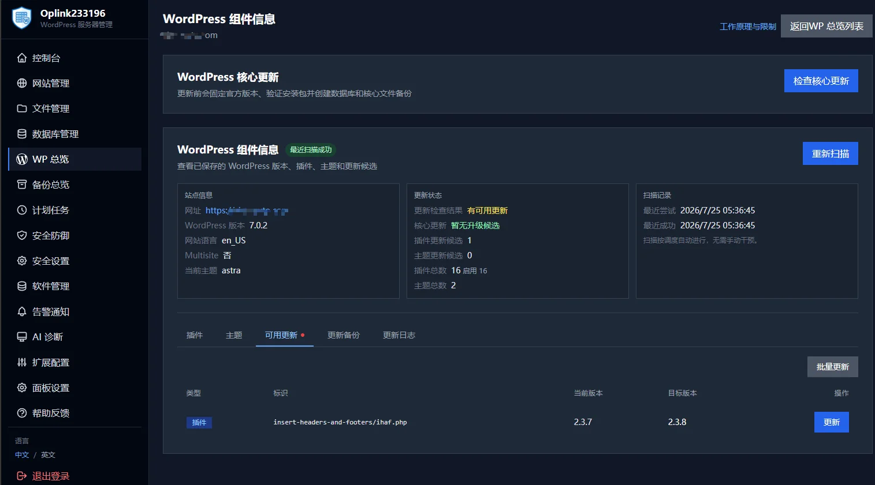This screenshot has height=485, width=875.
Task: Open 帮助反馈 menu item
Action: pyautogui.click(x=75, y=413)
